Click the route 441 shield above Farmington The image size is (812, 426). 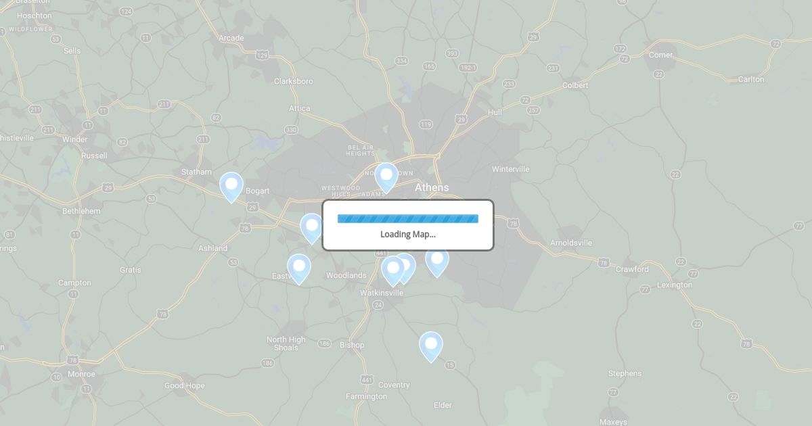367,379
